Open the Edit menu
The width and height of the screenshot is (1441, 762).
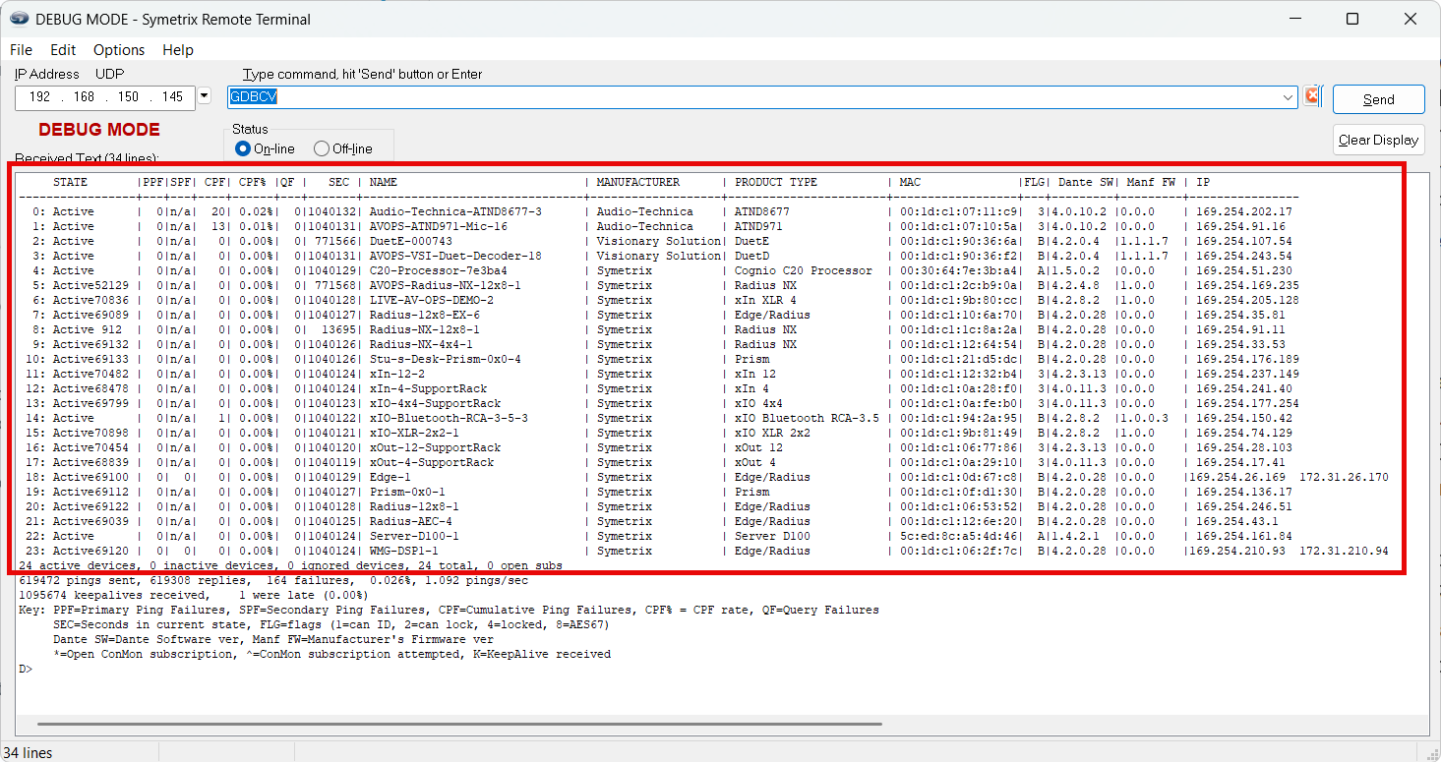point(63,49)
